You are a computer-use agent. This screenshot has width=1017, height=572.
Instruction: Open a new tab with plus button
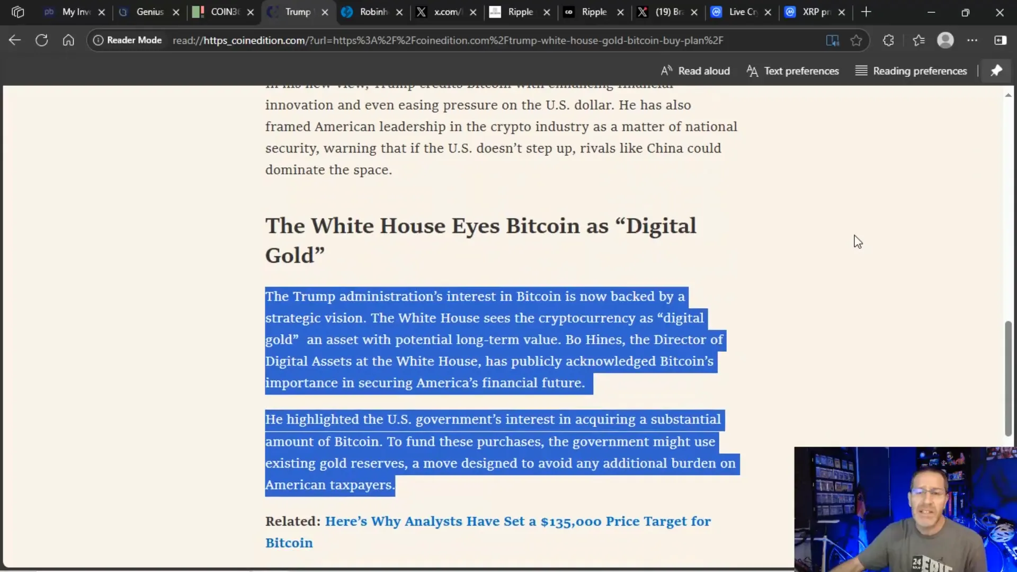(866, 12)
